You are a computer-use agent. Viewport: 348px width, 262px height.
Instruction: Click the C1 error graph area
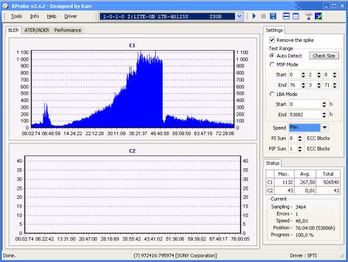[133, 89]
